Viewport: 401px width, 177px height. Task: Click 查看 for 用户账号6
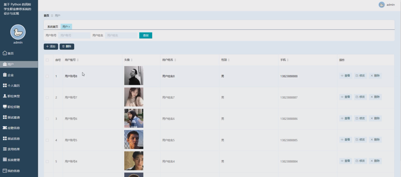coord(346,118)
